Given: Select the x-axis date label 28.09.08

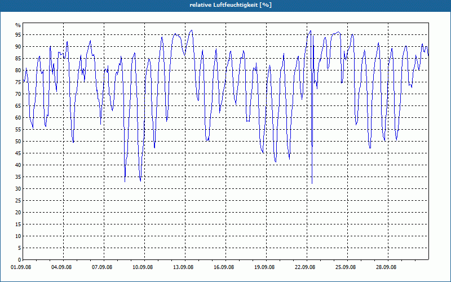Looking at the screenshot, I should coord(386,267).
